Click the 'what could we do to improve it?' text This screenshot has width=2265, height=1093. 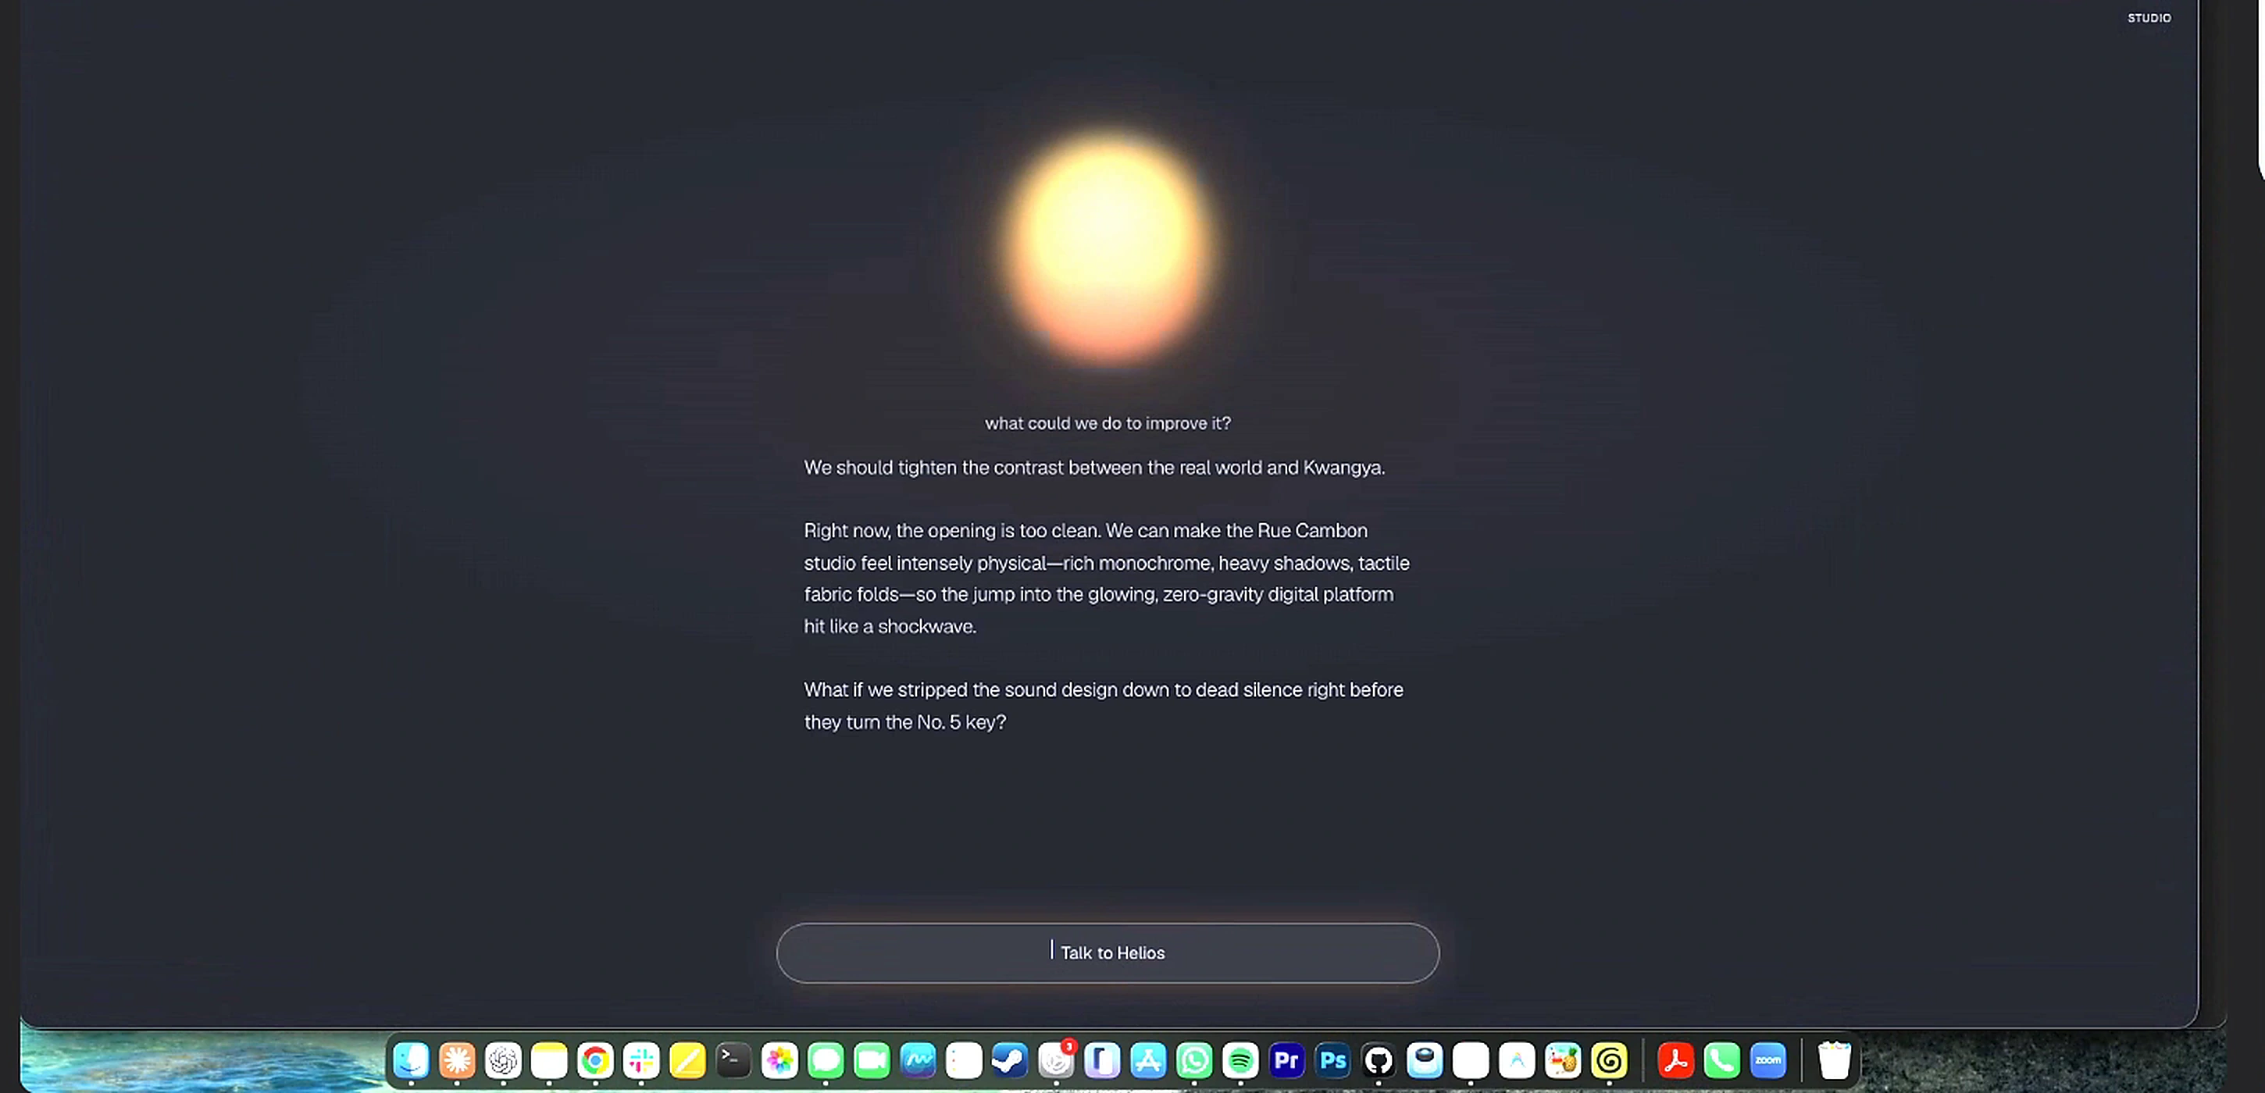pos(1108,423)
